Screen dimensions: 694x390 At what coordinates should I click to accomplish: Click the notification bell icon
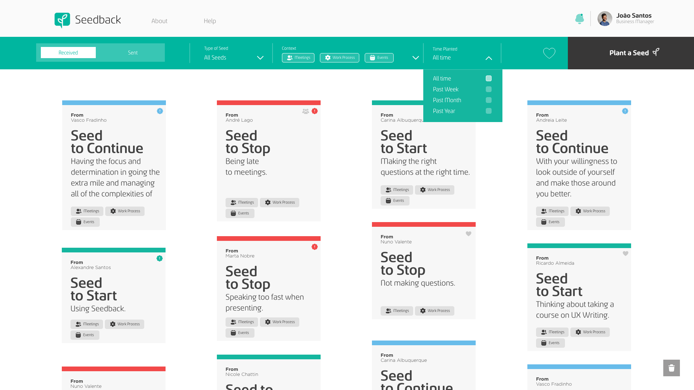point(579,19)
